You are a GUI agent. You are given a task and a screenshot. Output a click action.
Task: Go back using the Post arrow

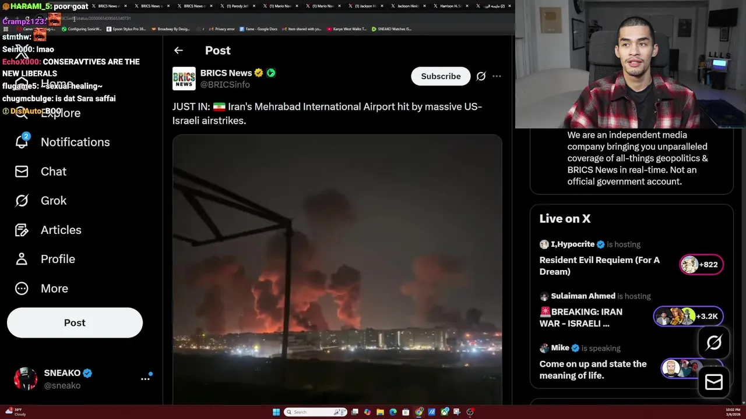pyautogui.click(x=178, y=51)
